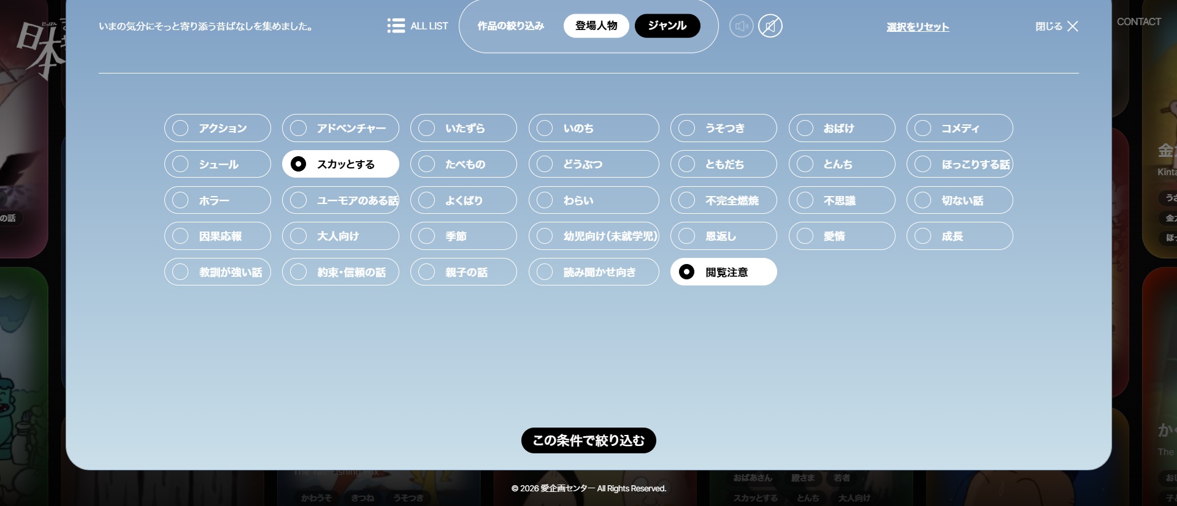Select the ともだち genre option

[x=724, y=164]
